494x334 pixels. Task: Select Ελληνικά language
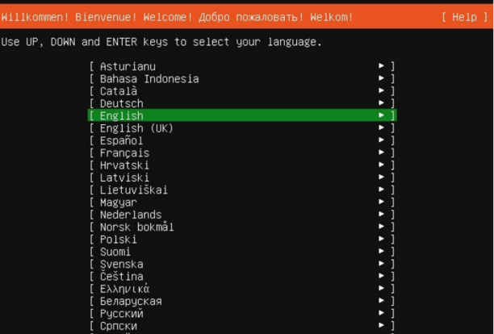coord(241,289)
